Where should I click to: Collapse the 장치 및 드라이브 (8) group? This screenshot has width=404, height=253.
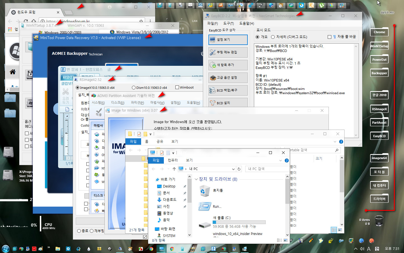[196, 179]
